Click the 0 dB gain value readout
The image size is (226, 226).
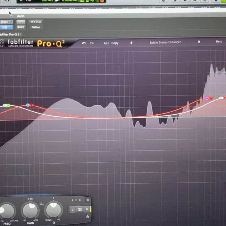[30, 199]
